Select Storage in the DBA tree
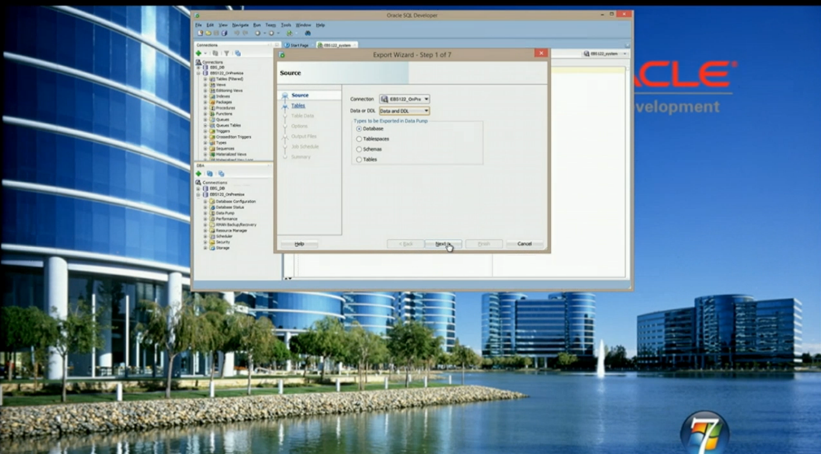821x454 pixels. coord(223,248)
